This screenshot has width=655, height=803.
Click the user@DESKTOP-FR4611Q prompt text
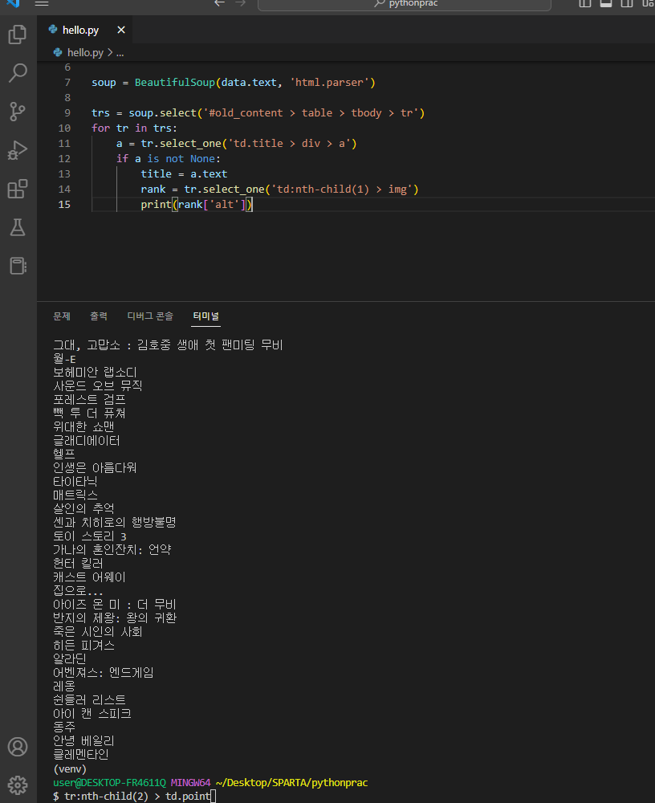[110, 782]
